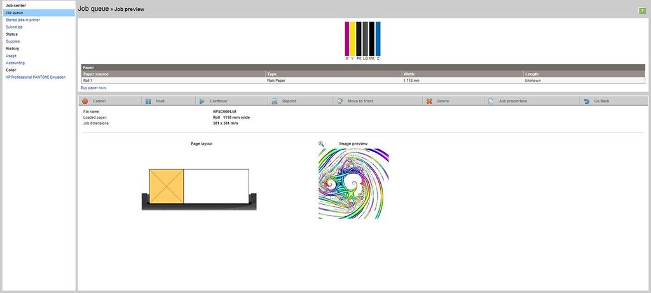
Task: Click the Go Back label
Action: pos(601,101)
